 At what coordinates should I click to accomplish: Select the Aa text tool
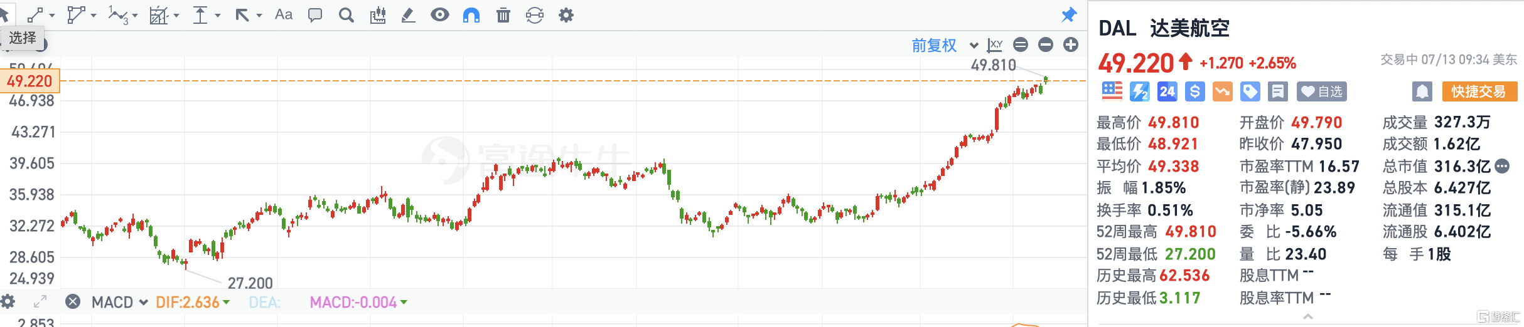284,14
